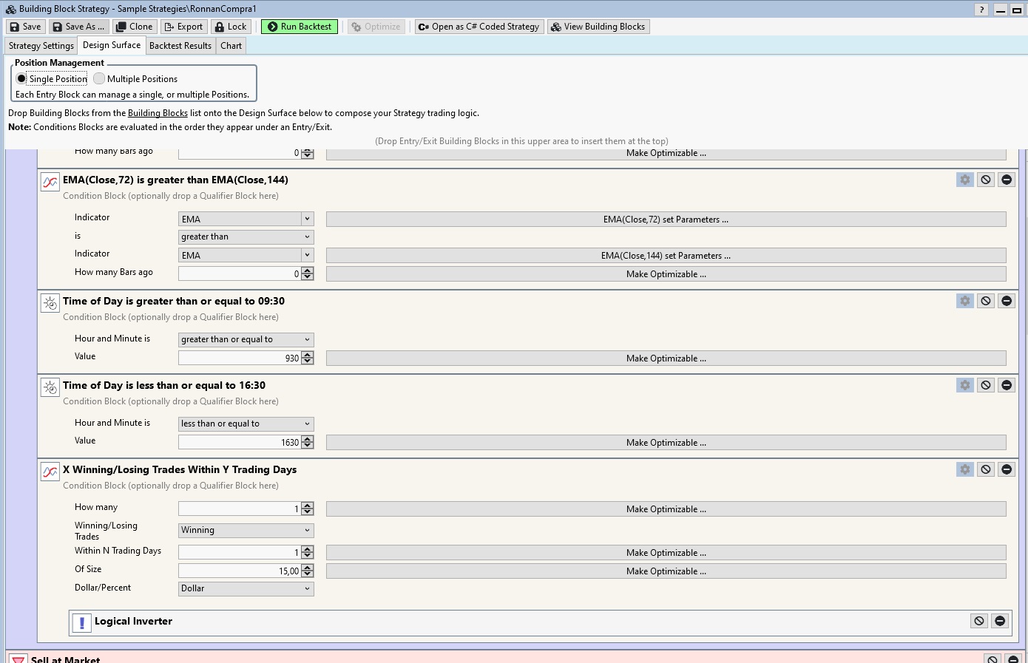Click the gear icon on the EMA condition block

point(964,180)
